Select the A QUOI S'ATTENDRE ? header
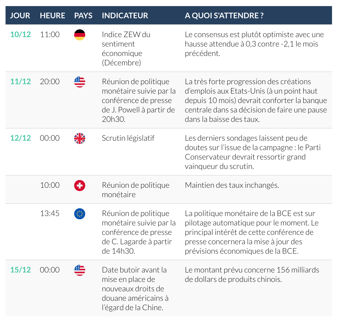 (x=224, y=16)
